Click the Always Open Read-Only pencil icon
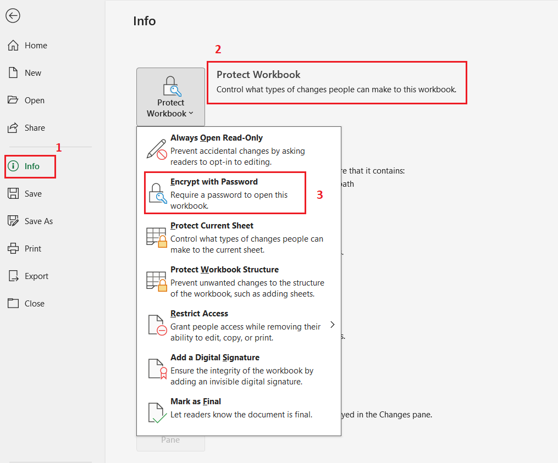 tap(157, 149)
